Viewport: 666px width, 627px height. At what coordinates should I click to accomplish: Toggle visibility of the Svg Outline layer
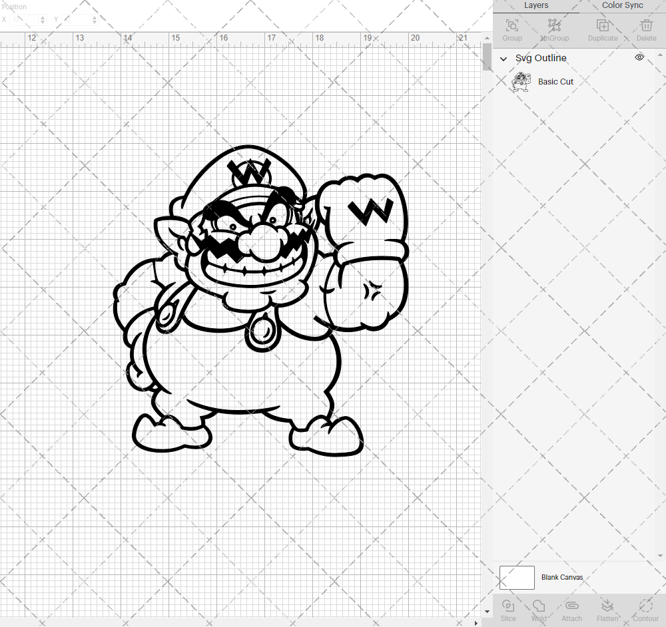pyautogui.click(x=639, y=57)
